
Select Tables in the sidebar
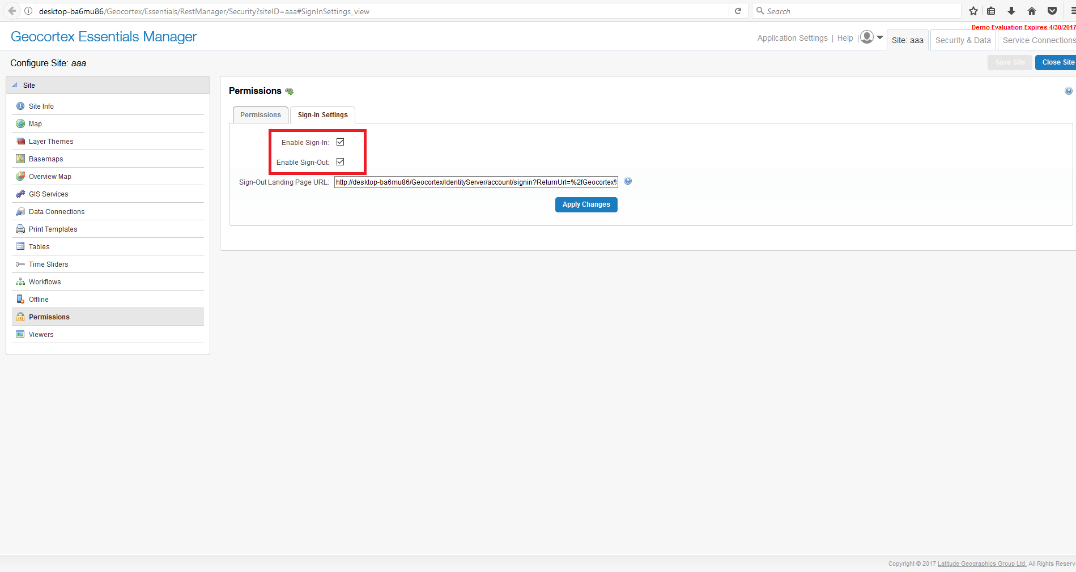pyautogui.click(x=108, y=246)
